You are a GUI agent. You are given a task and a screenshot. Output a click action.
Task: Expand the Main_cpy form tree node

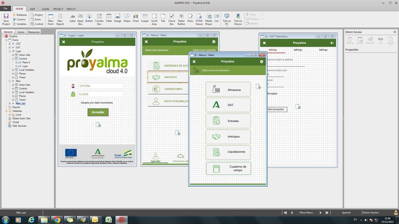click(10, 104)
